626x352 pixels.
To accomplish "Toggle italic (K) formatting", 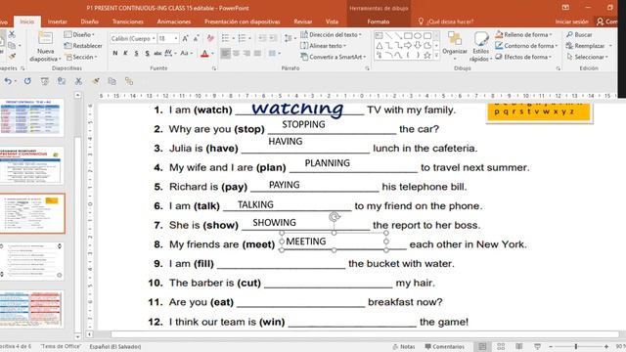I will [x=126, y=53].
